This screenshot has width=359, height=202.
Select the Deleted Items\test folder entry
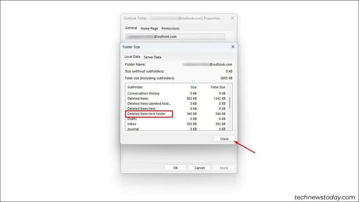click(x=147, y=114)
